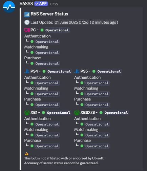Click the Operational tag on the PS4 header line
This screenshot has height=171, width=147.
[x=59, y=71]
